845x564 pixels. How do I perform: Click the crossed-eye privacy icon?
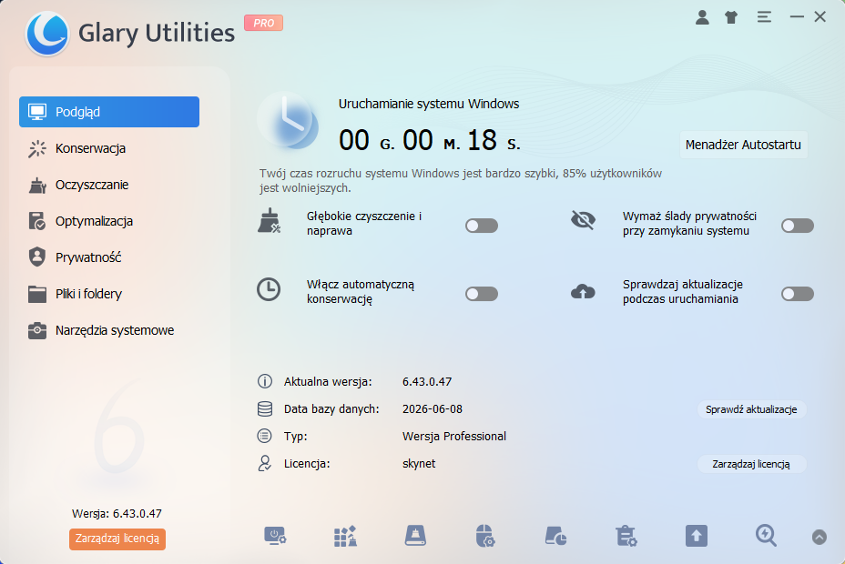tap(583, 219)
